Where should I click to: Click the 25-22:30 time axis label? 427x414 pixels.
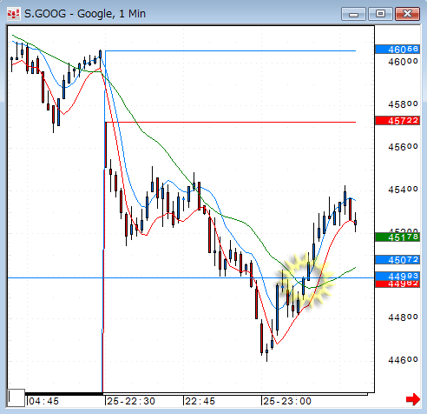(x=131, y=401)
